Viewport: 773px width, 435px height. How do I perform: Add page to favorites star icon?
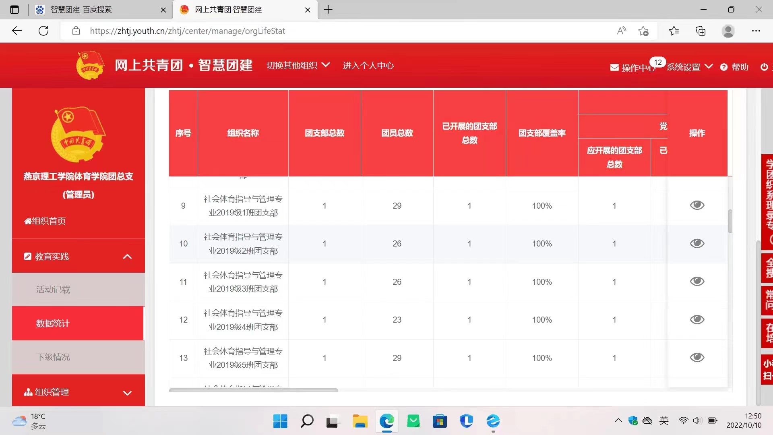pyautogui.click(x=643, y=31)
